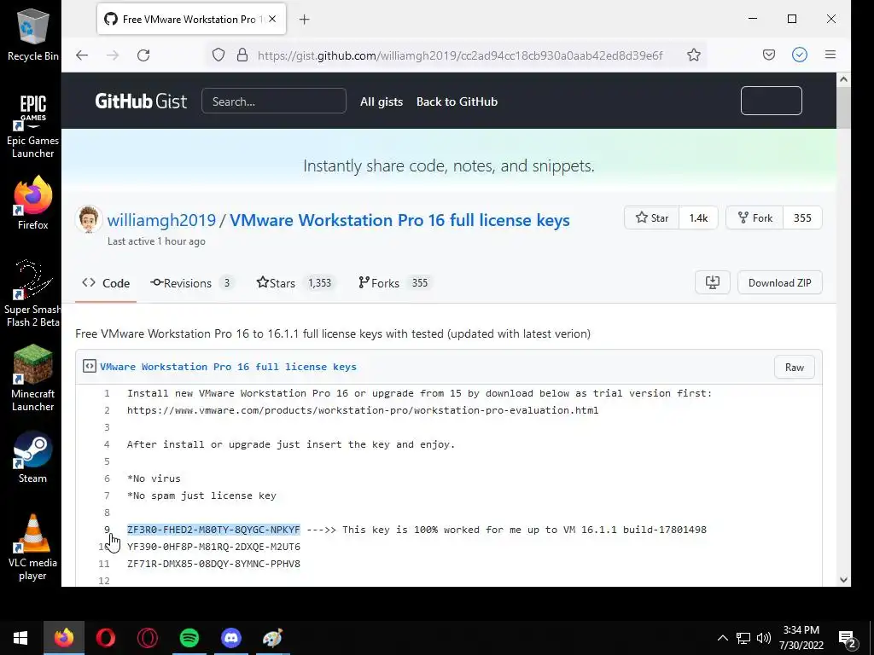This screenshot has height=655, width=874.
Task: Fork this gist
Action: [x=755, y=217]
